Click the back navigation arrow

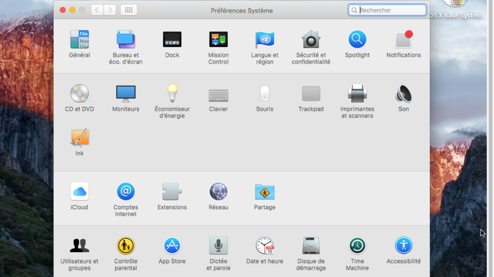click(97, 10)
